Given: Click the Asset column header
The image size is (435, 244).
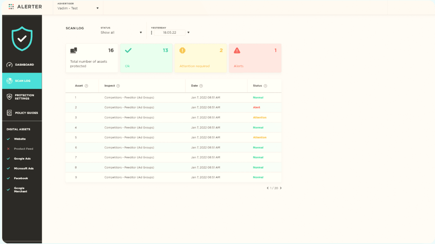Looking at the screenshot, I should point(79,86).
